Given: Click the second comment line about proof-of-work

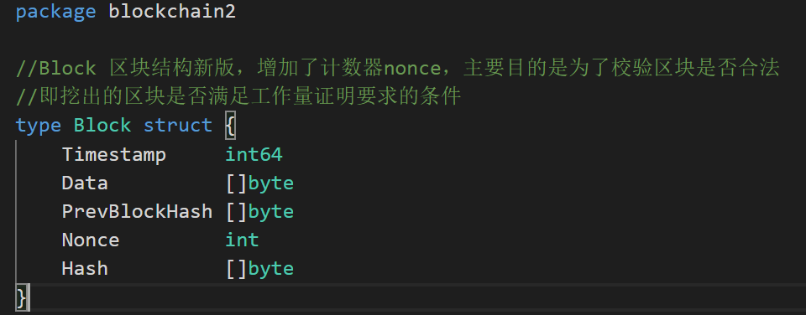Looking at the screenshot, I should (238, 96).
